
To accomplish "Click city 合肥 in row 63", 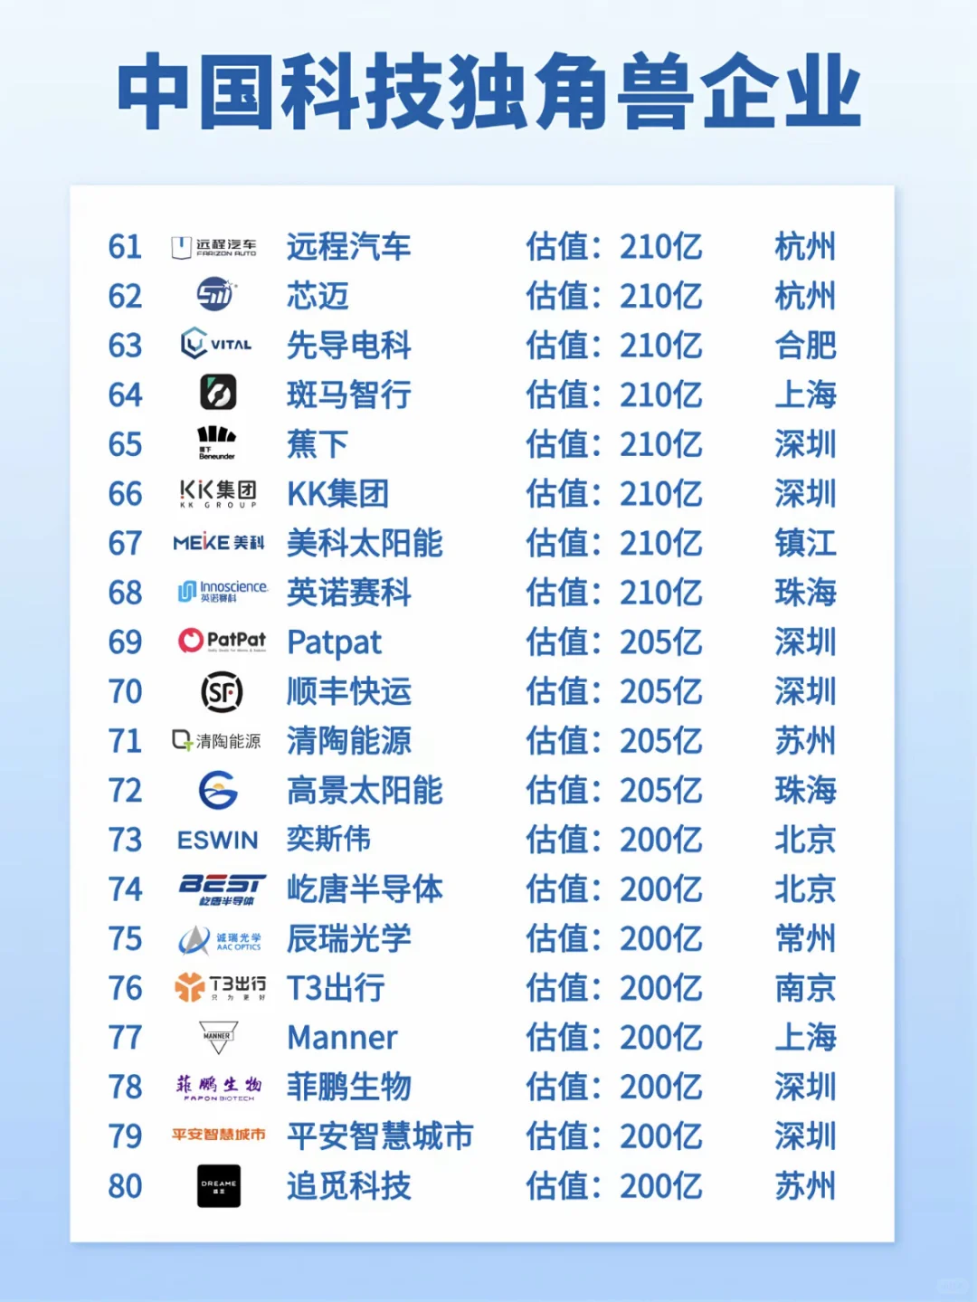I will point(805,345).
